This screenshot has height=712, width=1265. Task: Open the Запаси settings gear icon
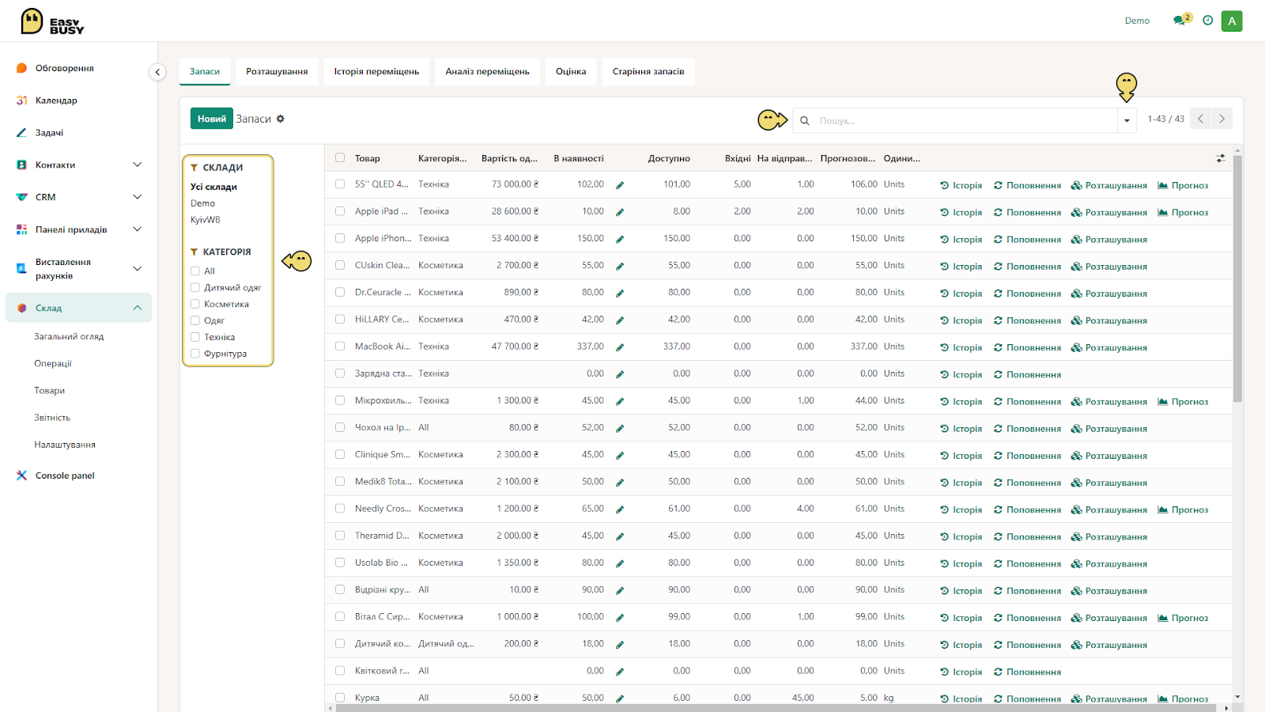click(x=280, y=119)
